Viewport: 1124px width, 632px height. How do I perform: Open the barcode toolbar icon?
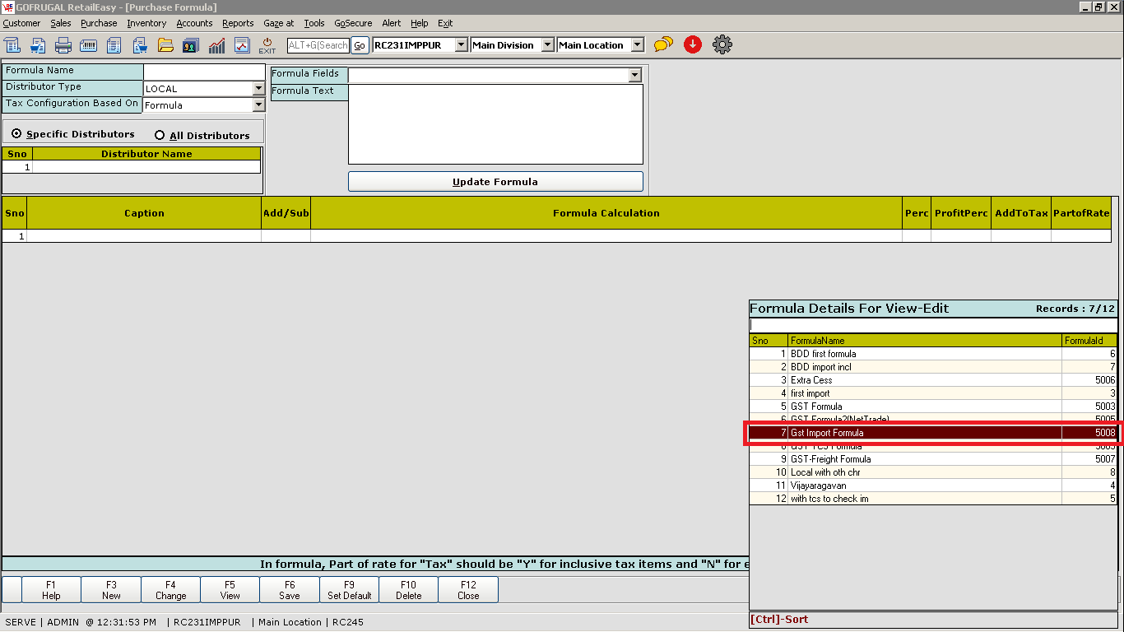89,45
